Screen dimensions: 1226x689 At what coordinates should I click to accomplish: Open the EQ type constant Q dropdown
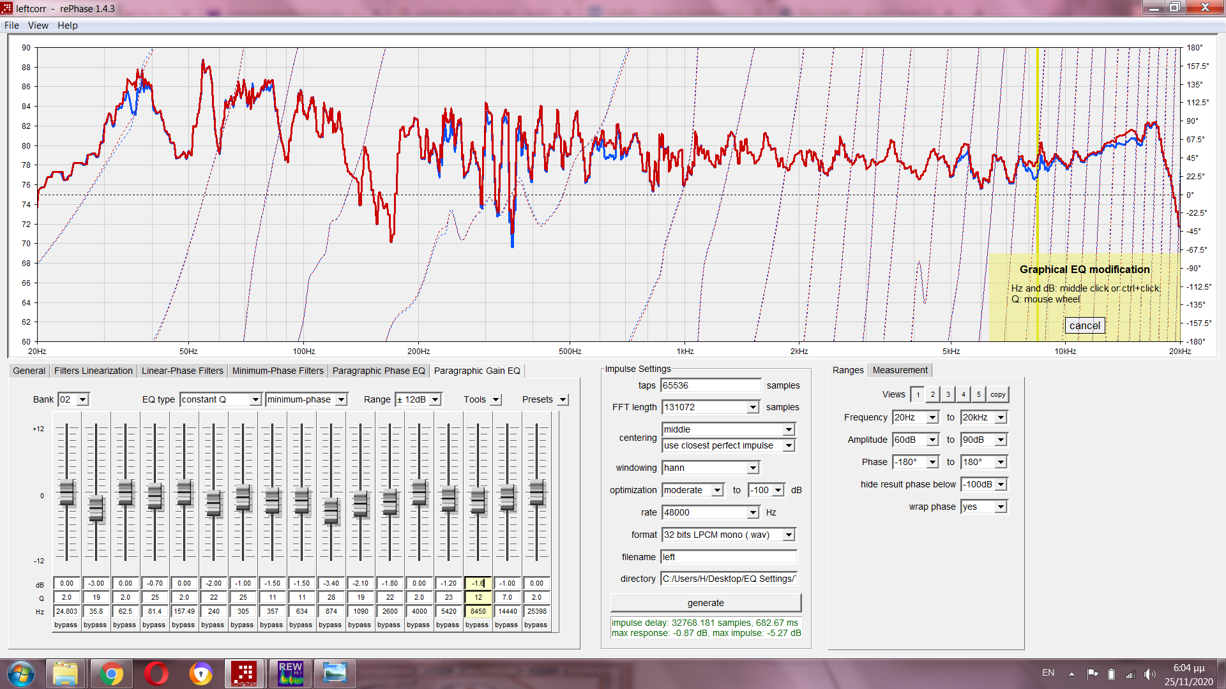[255, 400]
